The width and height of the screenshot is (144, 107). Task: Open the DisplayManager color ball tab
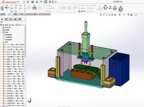point(20,19)
